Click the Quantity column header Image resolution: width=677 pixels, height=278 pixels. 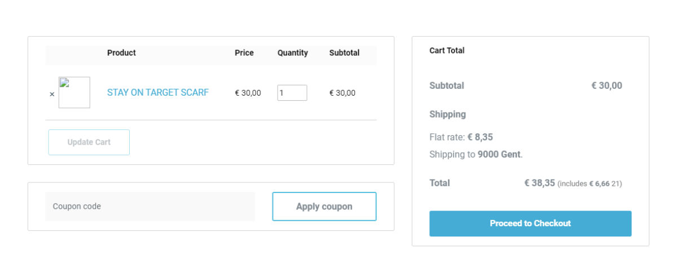293,53
